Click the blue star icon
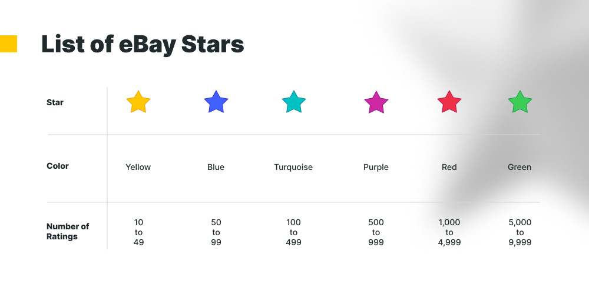This screenshot has width=589, height=294. click(x=216, y=102)
